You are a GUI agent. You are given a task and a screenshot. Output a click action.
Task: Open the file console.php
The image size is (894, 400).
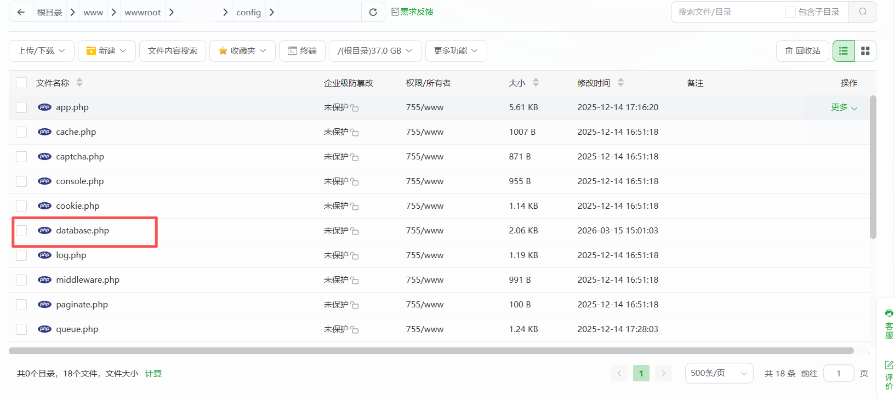coord(80,181)
